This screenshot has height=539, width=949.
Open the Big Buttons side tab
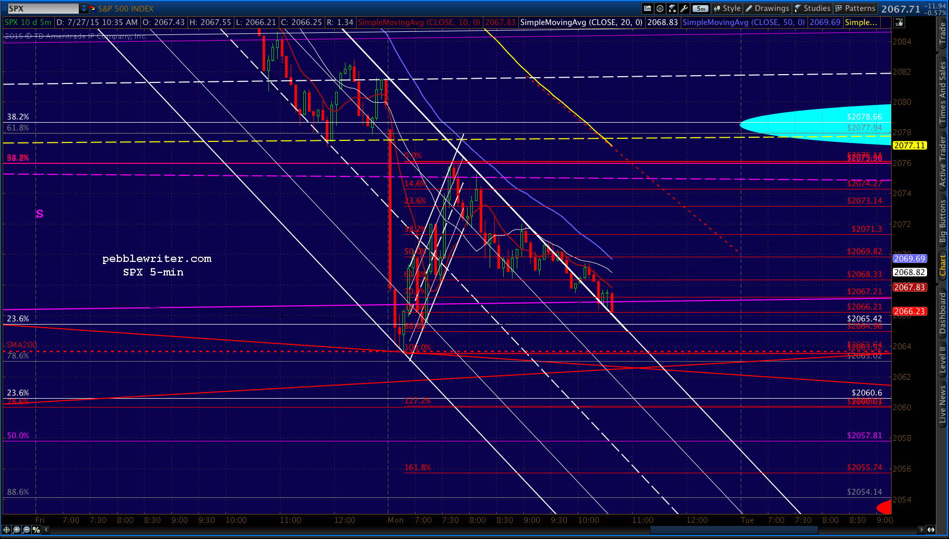tap(943, 221)
